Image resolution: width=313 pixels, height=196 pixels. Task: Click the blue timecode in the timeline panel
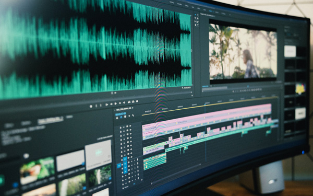121,114
